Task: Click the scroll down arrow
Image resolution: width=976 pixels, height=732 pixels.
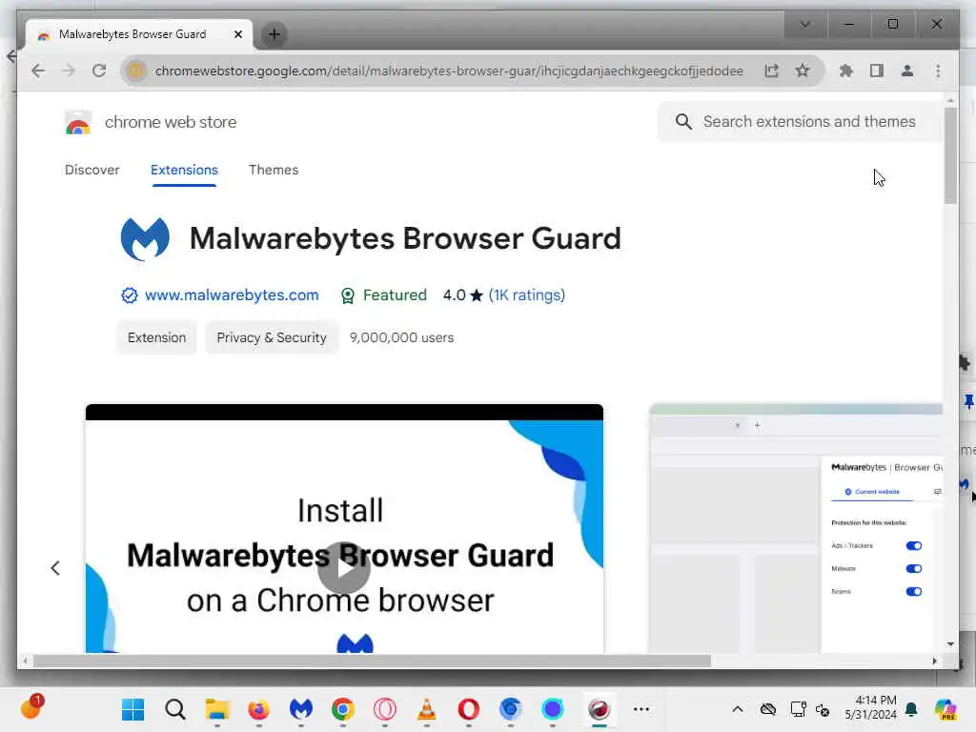Action: coord(950,644)
